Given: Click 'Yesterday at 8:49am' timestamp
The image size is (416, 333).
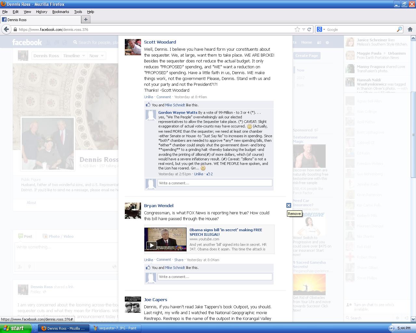Looking at the screenshot, I should [190, 97].
